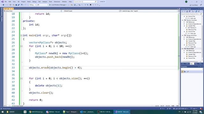The width and height of the screenshot is (204, 114).
Task: Open the File menu
Action: (x=6, y=2)
